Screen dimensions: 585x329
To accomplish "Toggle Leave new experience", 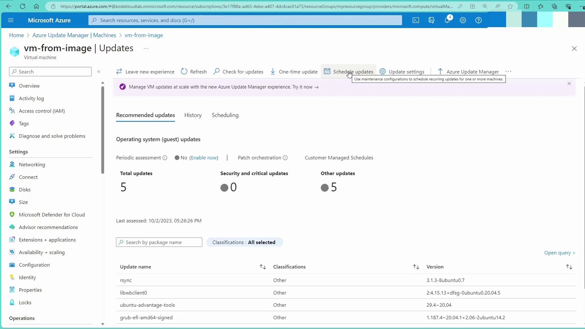I will pyautogui.click(x=145, y=72).
